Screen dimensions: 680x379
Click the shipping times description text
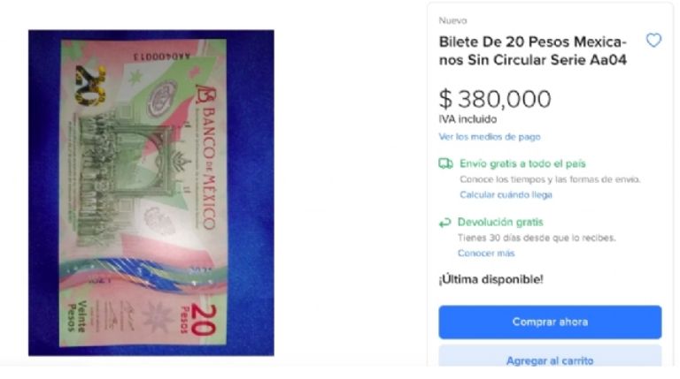point(550,179)
